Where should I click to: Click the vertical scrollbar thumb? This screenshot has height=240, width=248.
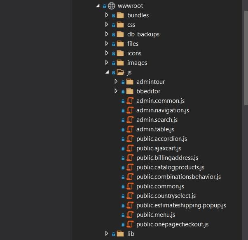click(x=246, y=58)
